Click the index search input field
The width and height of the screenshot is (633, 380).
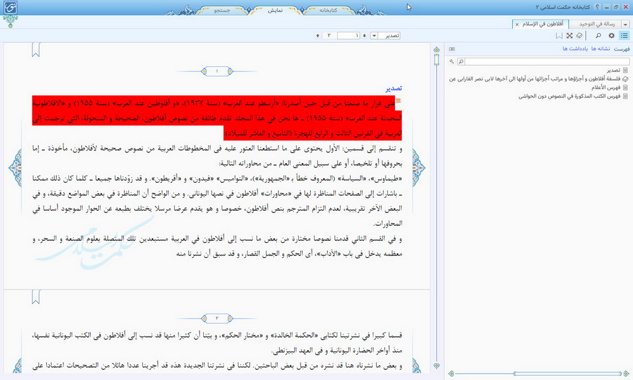coord(547,61)
